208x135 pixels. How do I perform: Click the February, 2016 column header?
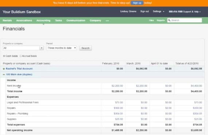tap(111, 63)
